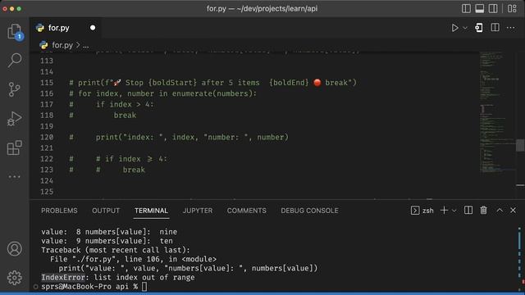Viewport: 525px width, 295px height.
Task: Open Changes icon in editor toolbar
Action: click(479, 28)
